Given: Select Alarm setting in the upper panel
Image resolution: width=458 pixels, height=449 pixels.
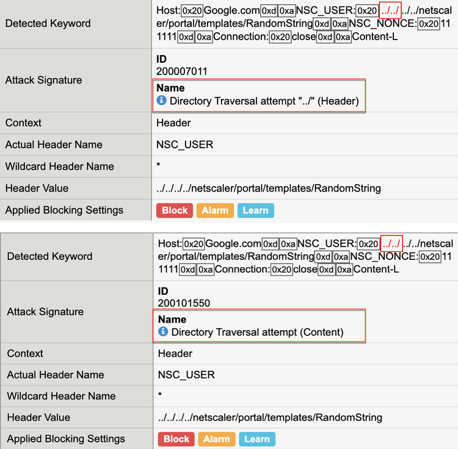Looking at the screenshot, I should 215,210.
